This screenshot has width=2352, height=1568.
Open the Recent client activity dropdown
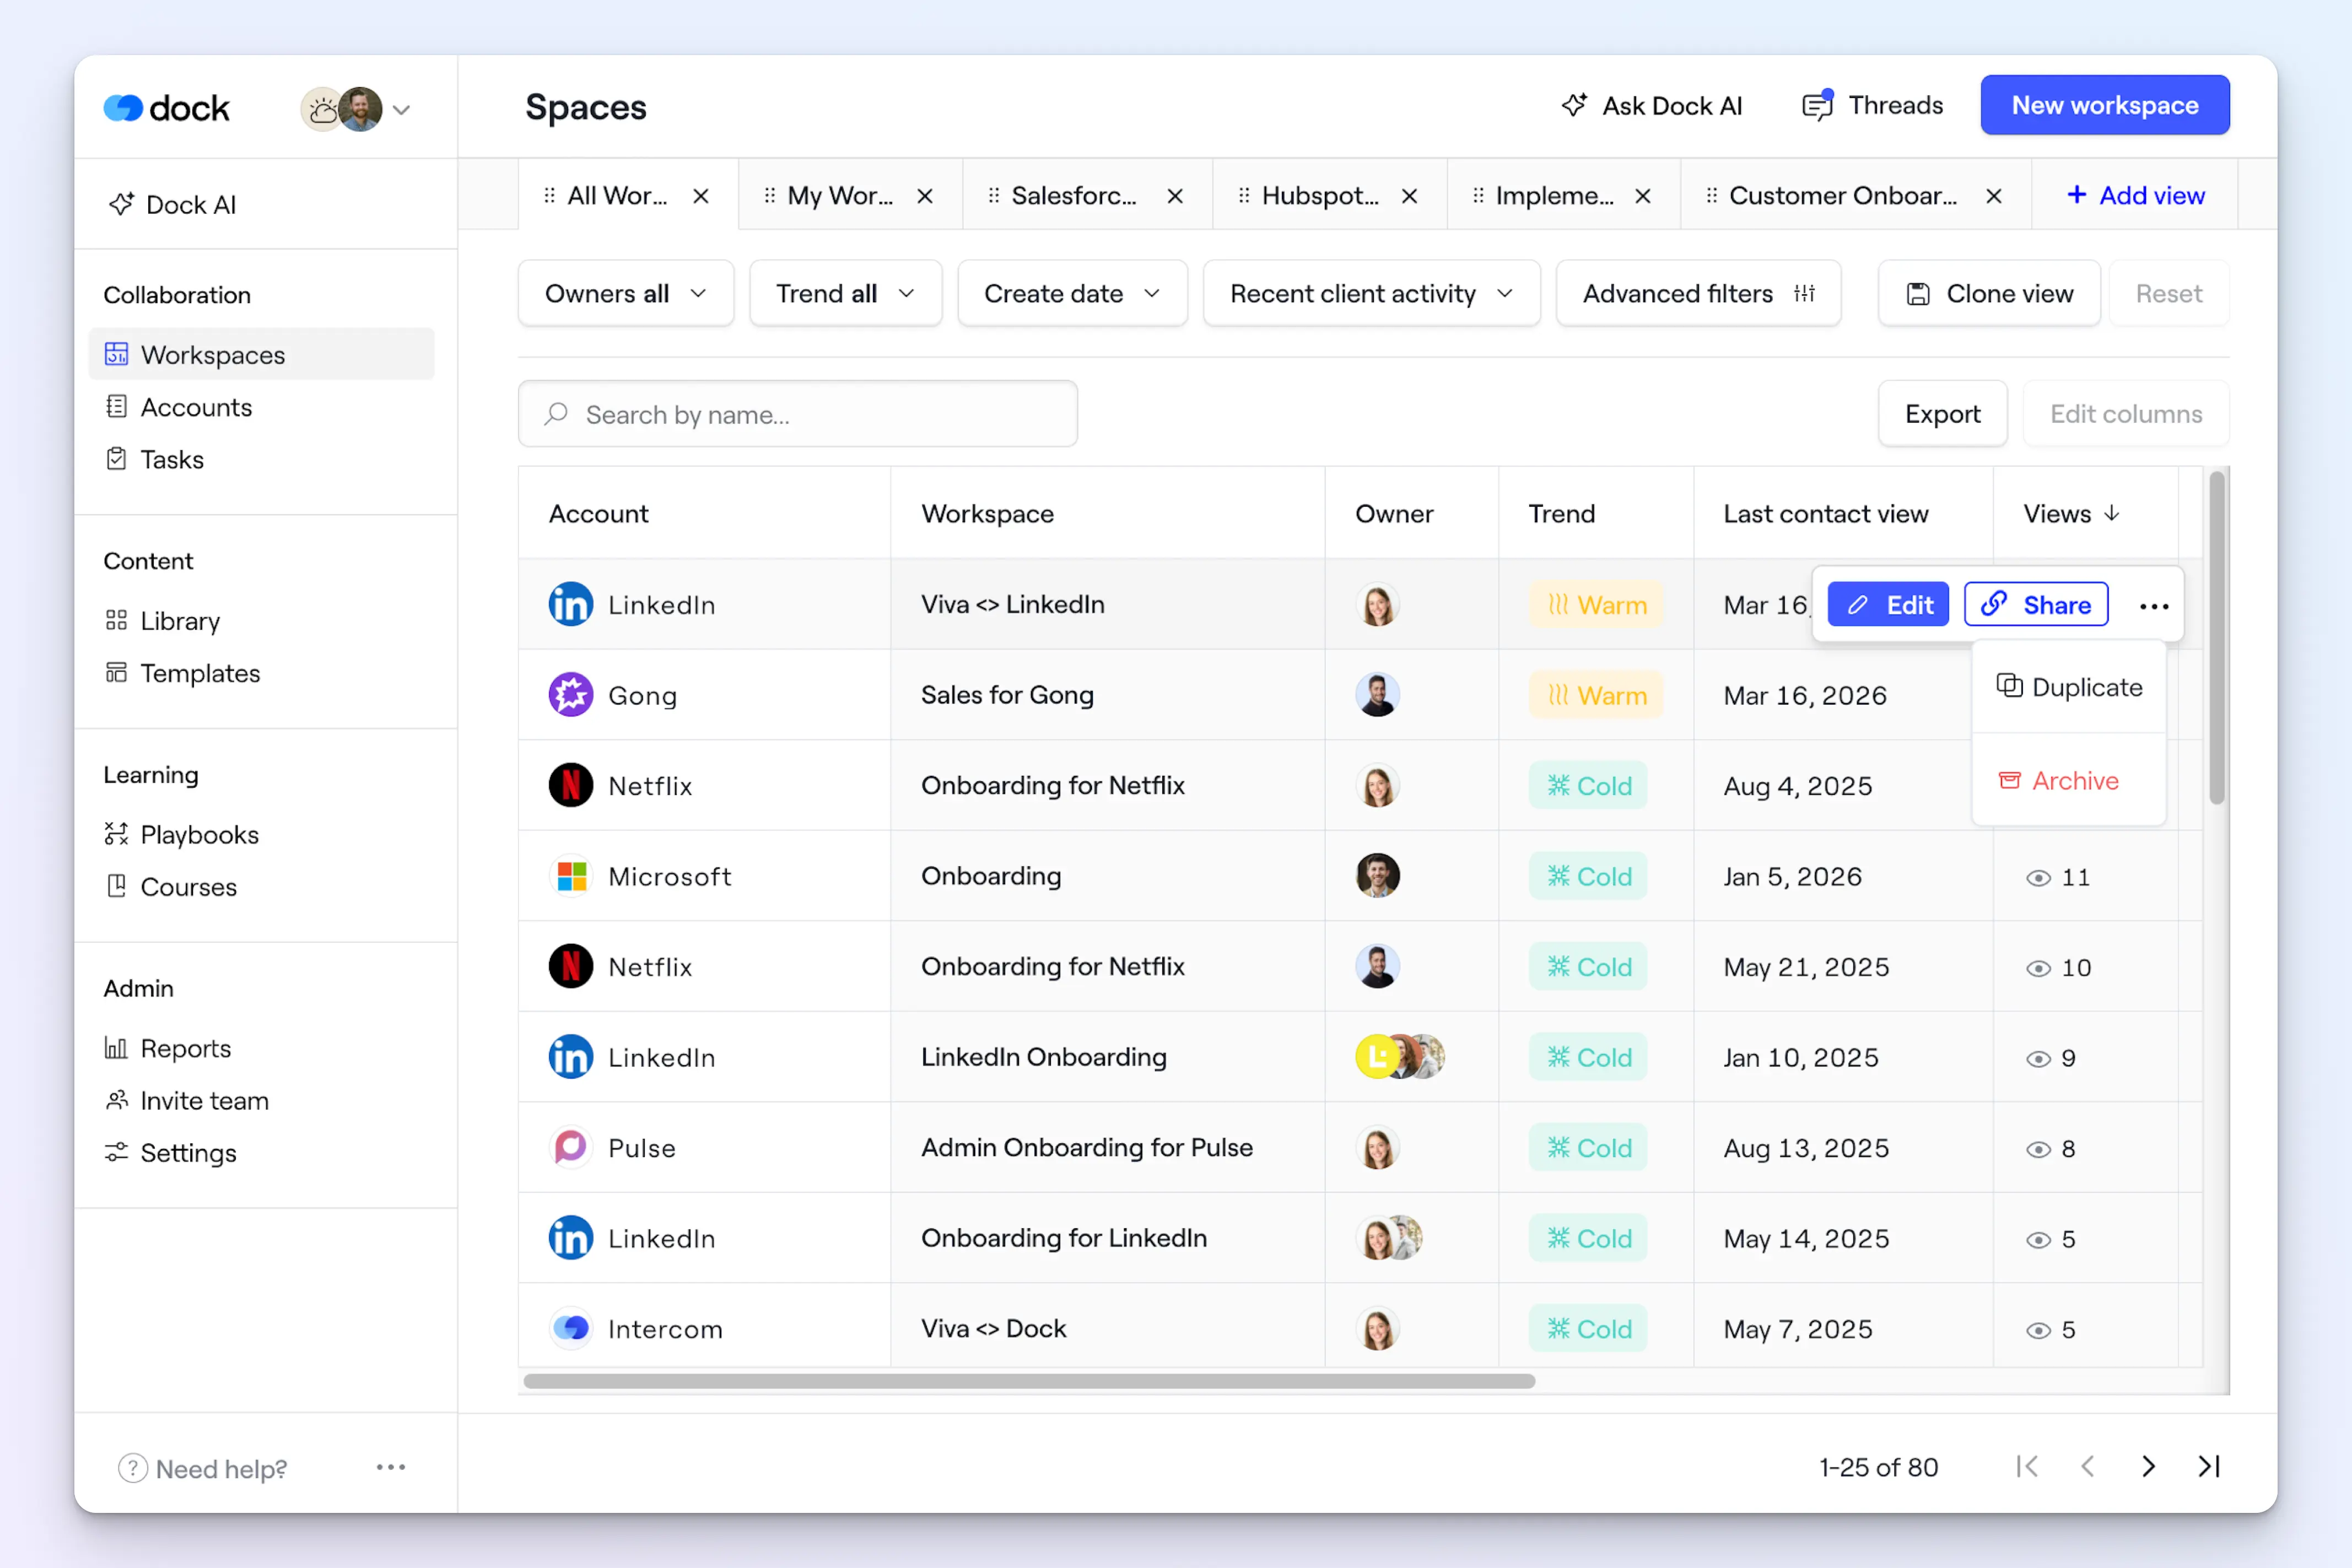tap(1371, 293)
